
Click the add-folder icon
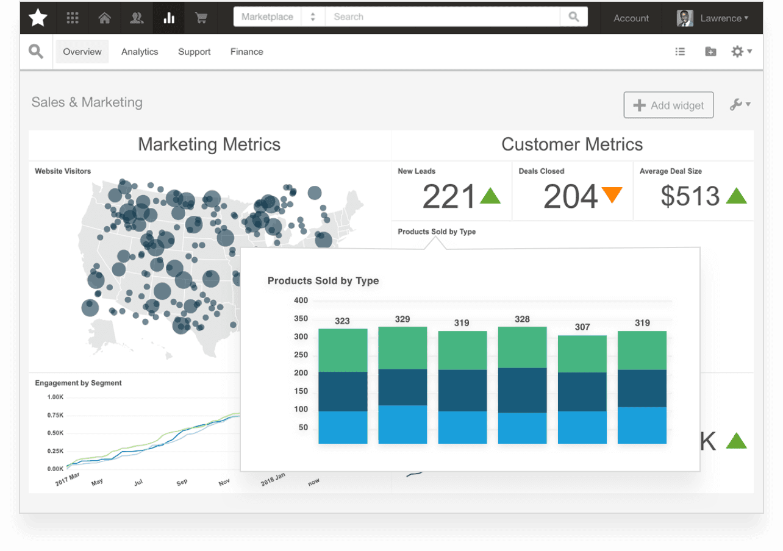[x=710, y=51]
